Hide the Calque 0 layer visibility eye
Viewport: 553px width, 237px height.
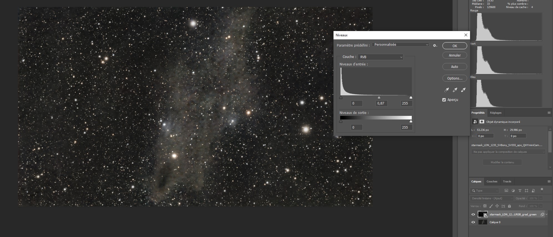click(473, 222)
